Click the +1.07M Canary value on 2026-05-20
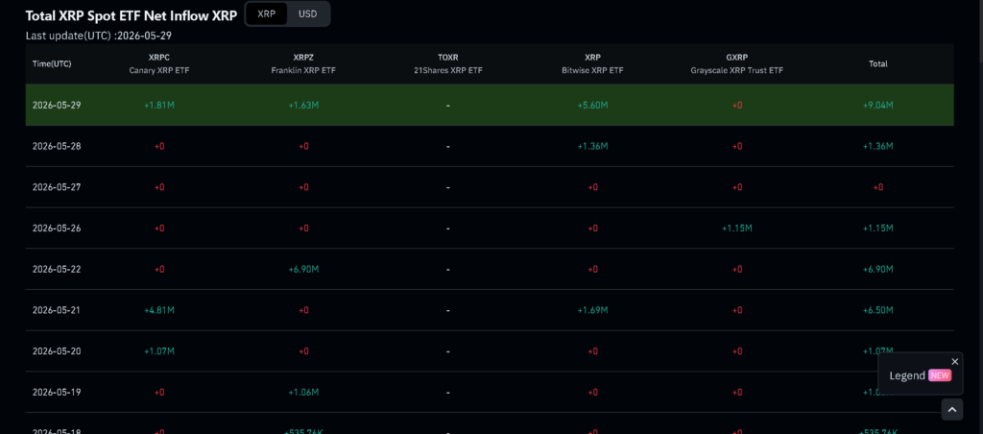This screenshot has width=983, height=434. coord(159,351)
